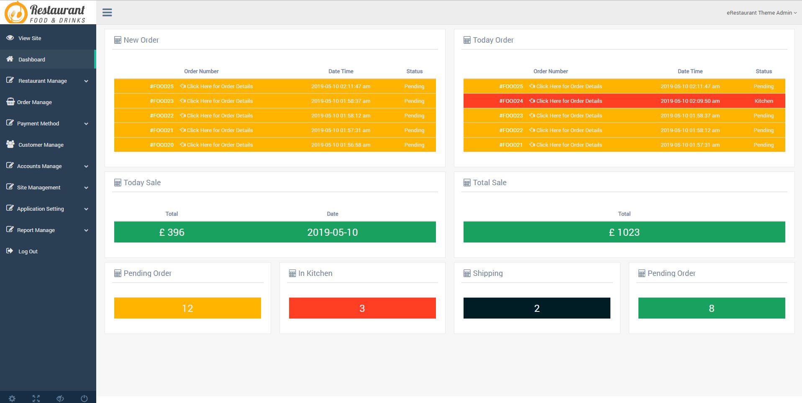
Task: Expand the Report Manage submenu chevron
Action: click(86, 230)
